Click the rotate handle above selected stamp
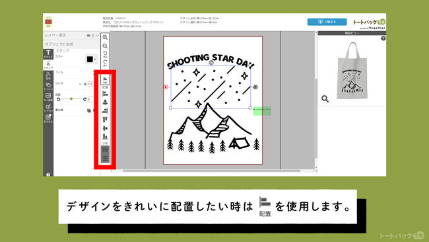 tap(211, 63)
